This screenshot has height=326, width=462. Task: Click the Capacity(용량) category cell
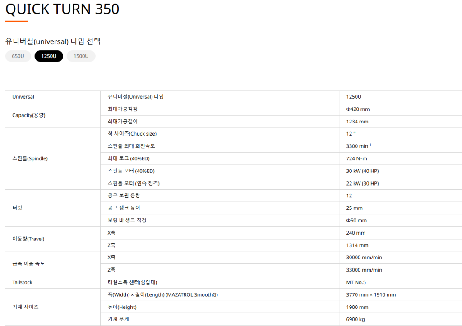[x=29, y=115]
